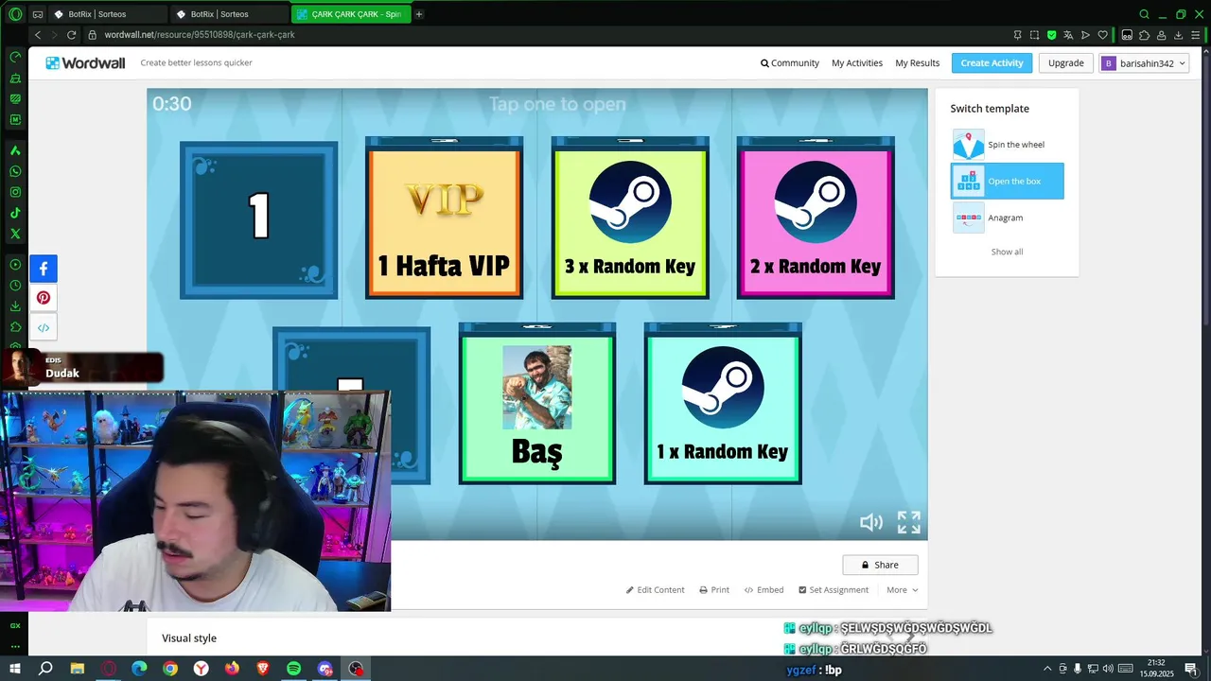Click the pin icon in address bar
Viewport: 1211px width, 681px height.
pos(1017,35)
